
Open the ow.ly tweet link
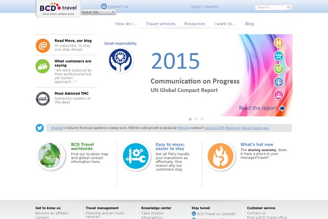(x=214, y=128)
